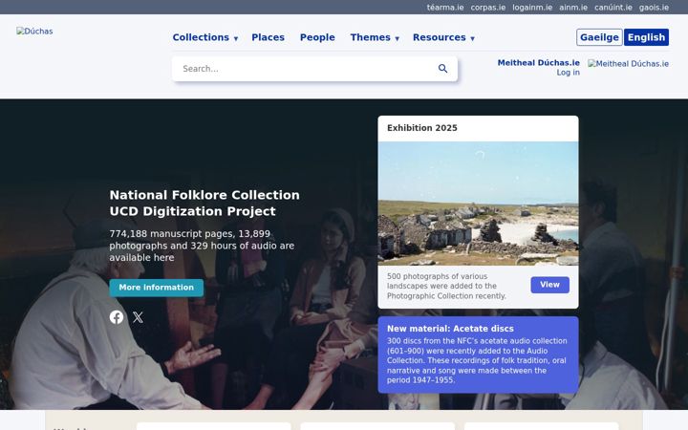Expand the Resources dropdown menu
688x430 pixels.
443,37
